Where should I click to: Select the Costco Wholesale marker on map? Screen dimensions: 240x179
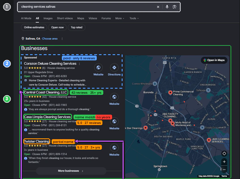tap(155, 84)
